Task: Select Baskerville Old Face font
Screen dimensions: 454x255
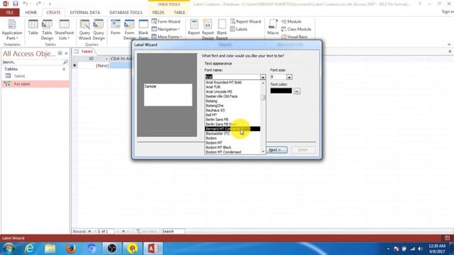Action: click(x=233, y=96)
